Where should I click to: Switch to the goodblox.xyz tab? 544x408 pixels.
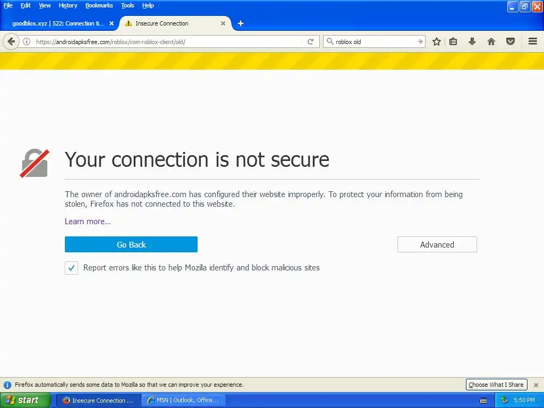pyautogui.click(x=58, y=23)
